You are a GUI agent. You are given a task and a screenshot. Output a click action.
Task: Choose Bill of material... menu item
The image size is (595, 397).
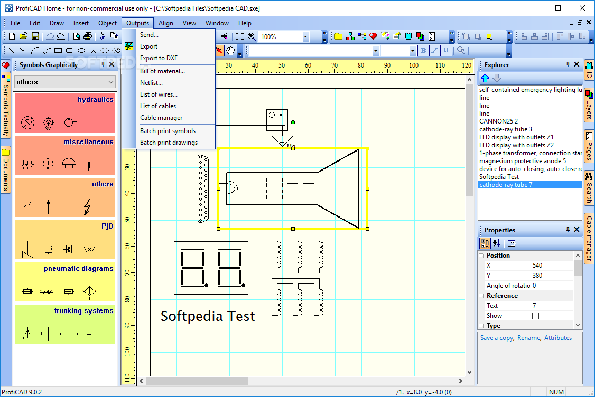click(162, 71)
